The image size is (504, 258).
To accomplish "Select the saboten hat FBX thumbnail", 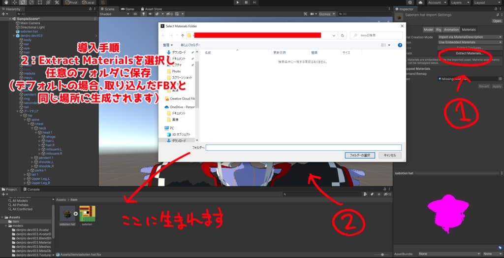I will click(67, 214).
